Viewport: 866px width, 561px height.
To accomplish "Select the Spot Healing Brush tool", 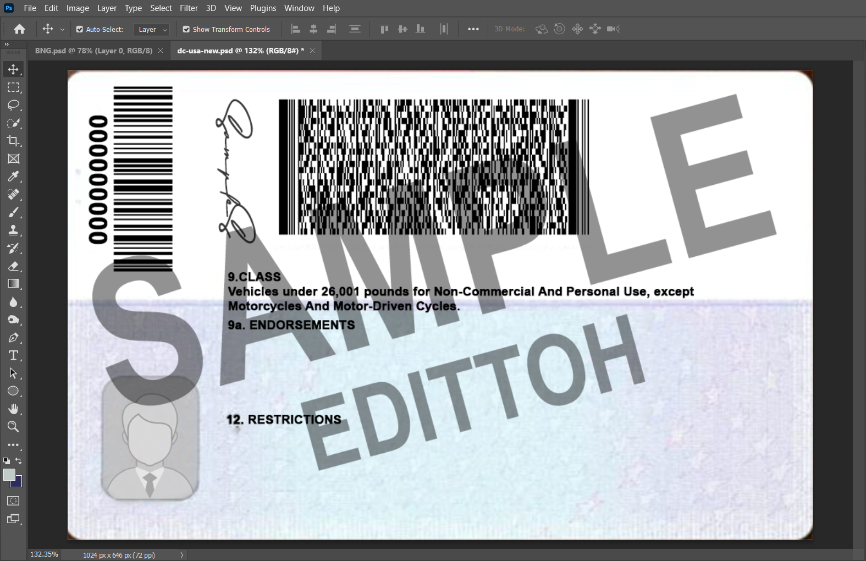I will coord(13,194).
